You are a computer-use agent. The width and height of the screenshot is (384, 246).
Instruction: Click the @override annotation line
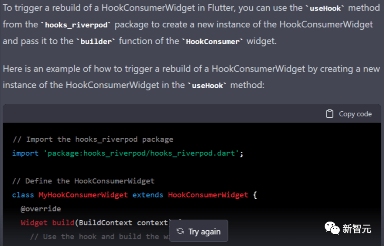tap(41, 209)
